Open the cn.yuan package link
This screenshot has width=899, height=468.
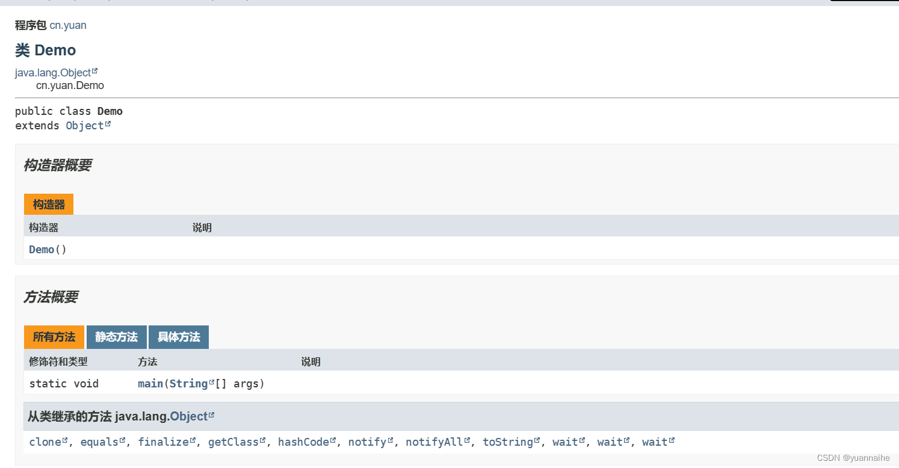click(68, 25)
